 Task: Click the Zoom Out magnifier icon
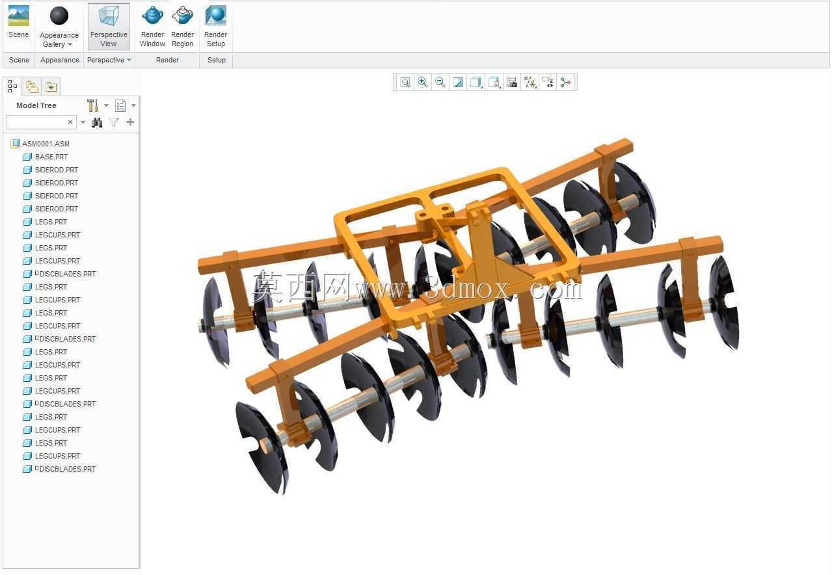click(x=440, y=82)
